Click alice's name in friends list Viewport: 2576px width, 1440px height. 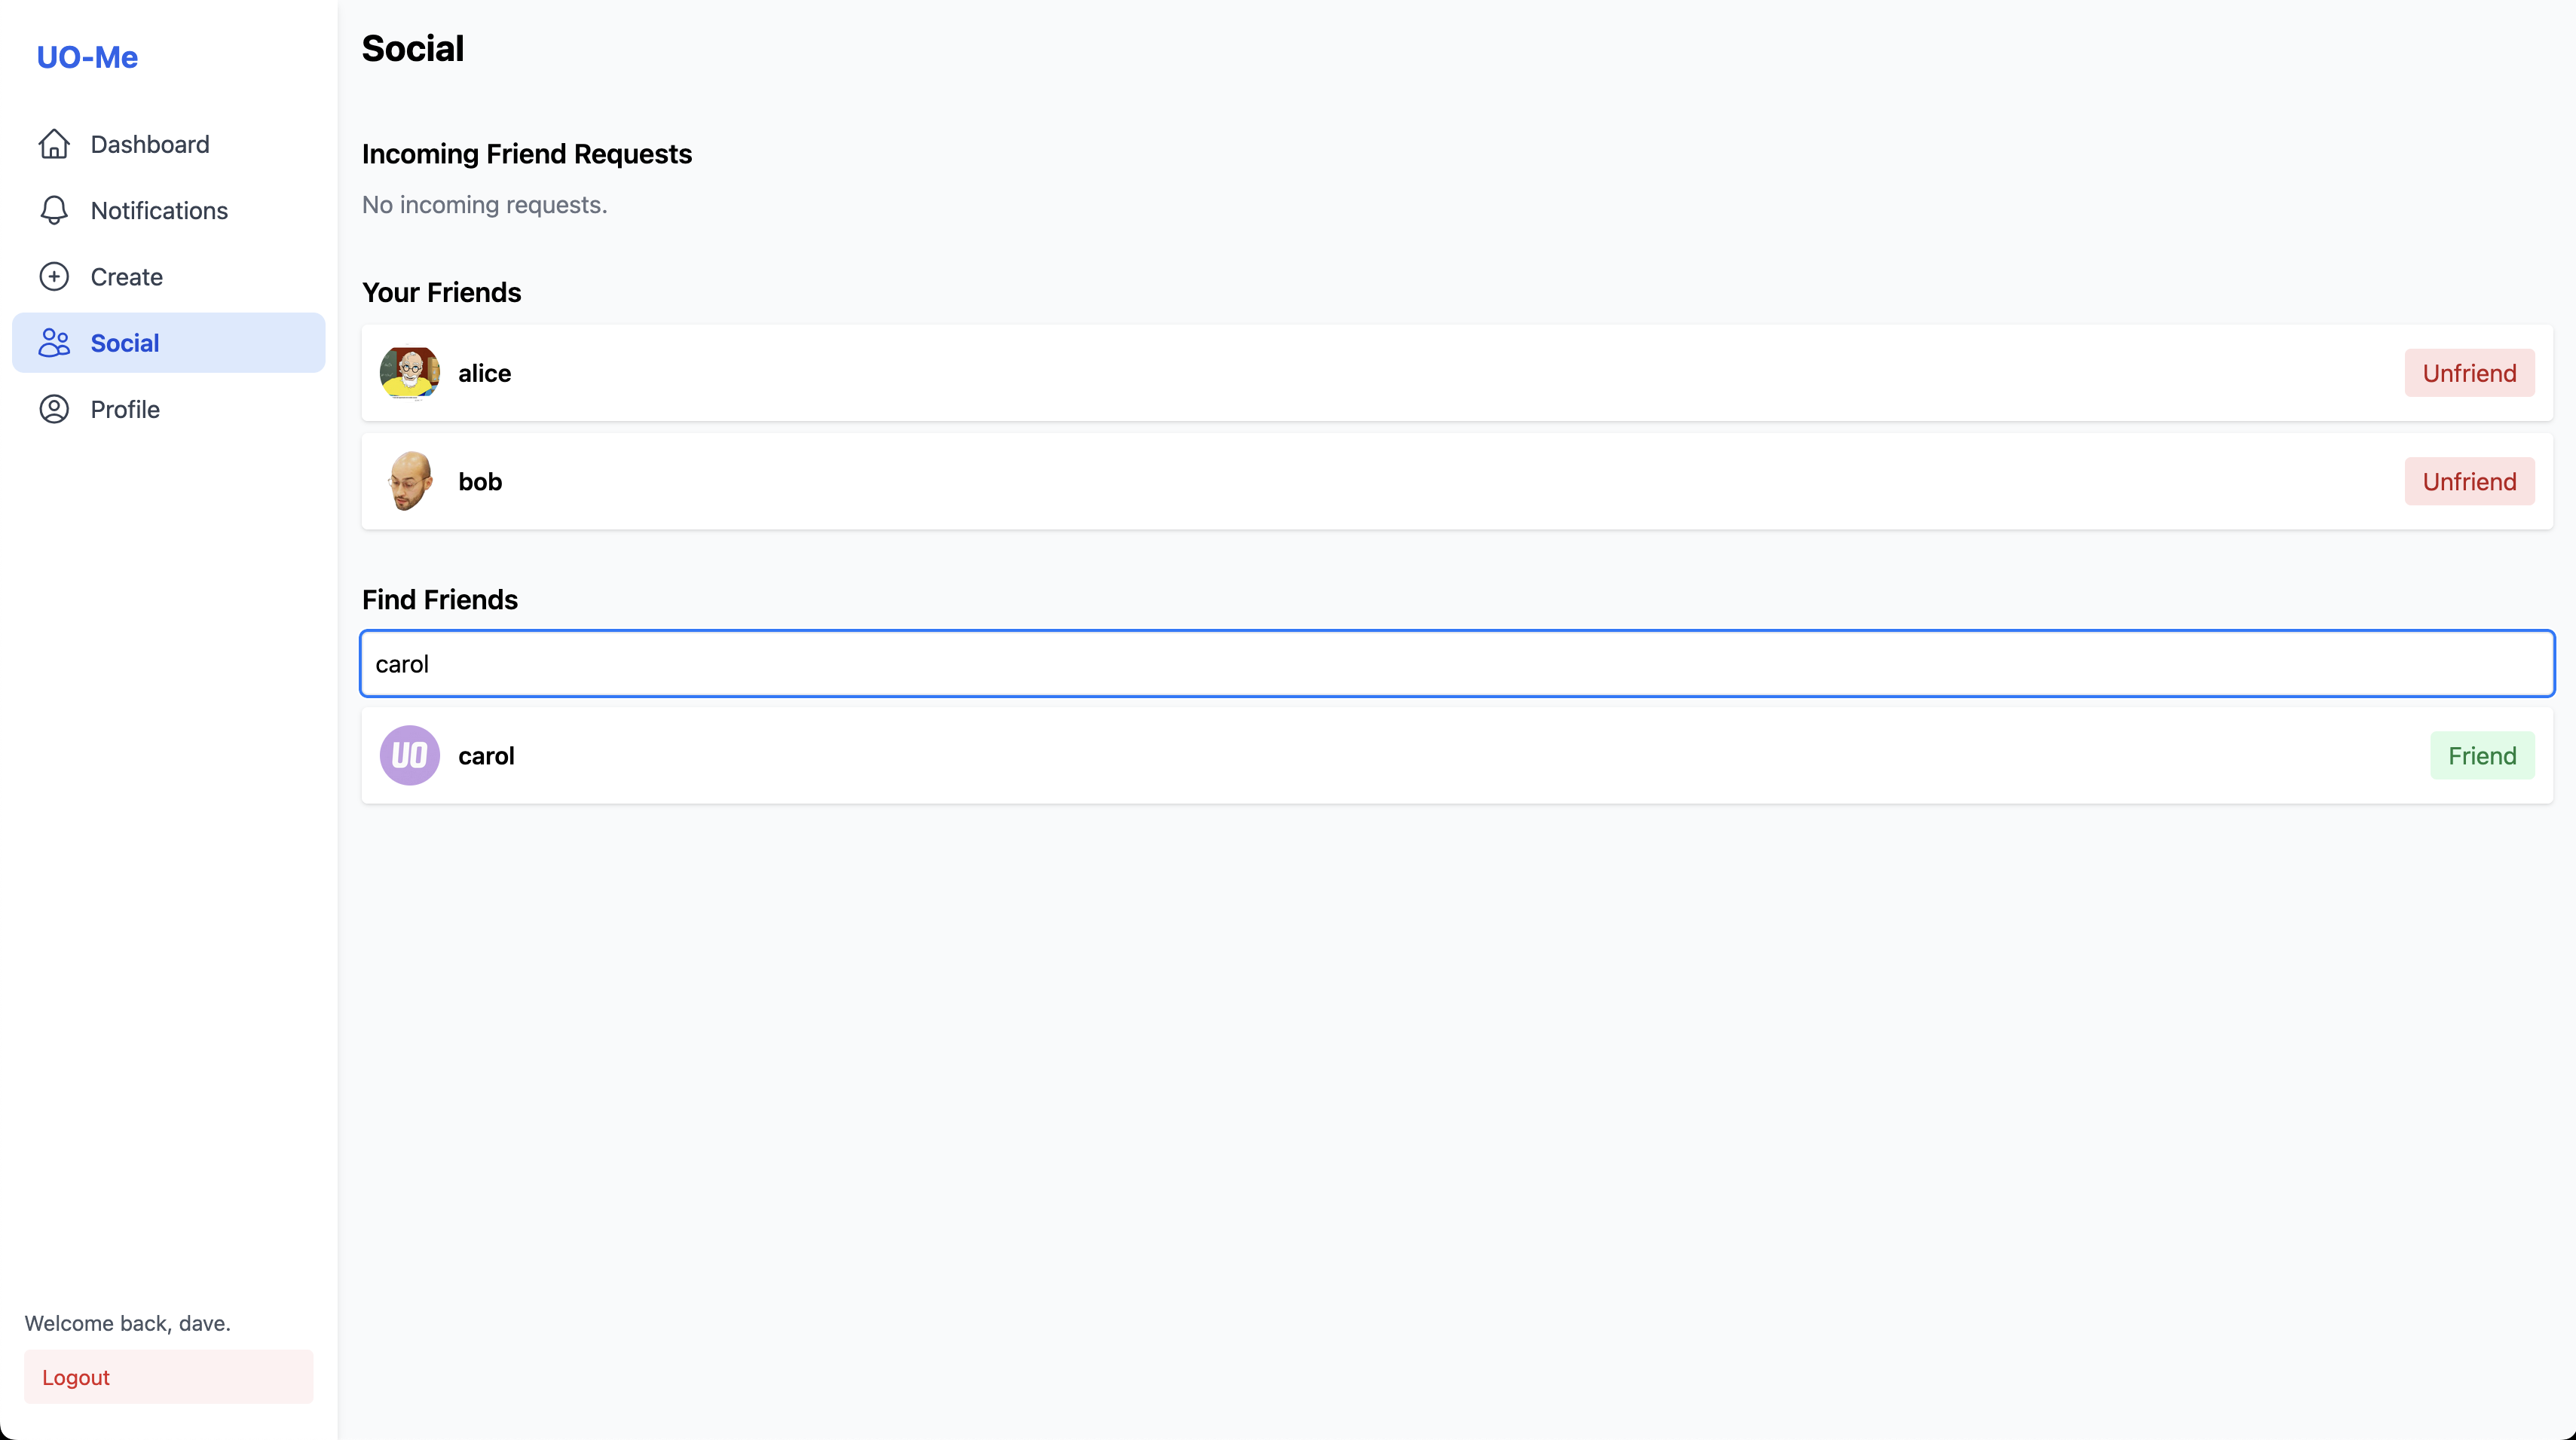tap(484, 373)
